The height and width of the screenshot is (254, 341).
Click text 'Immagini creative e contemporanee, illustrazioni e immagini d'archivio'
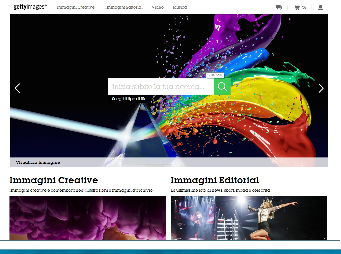point(81,191)
